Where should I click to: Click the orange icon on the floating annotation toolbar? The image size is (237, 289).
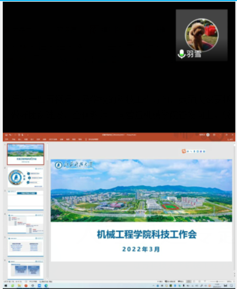[184, 151]
